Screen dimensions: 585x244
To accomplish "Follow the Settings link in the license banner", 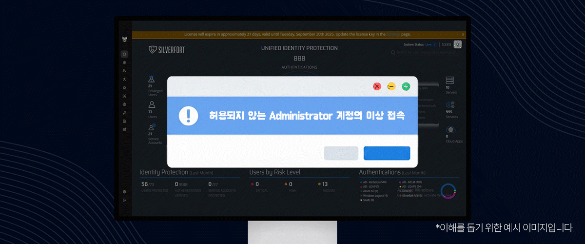I will 393,34.
